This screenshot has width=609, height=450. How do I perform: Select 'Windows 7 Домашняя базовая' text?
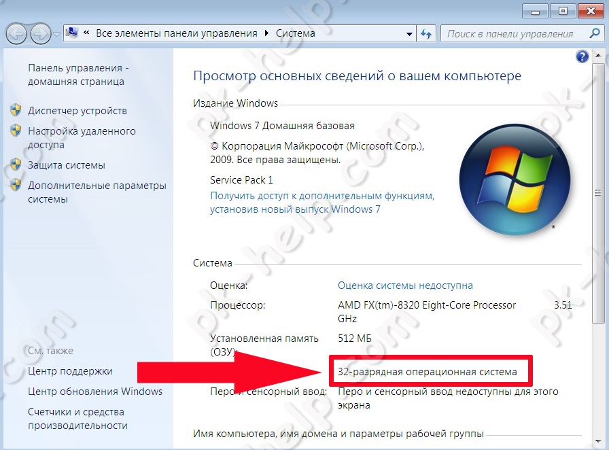click(x=282, y=126)
